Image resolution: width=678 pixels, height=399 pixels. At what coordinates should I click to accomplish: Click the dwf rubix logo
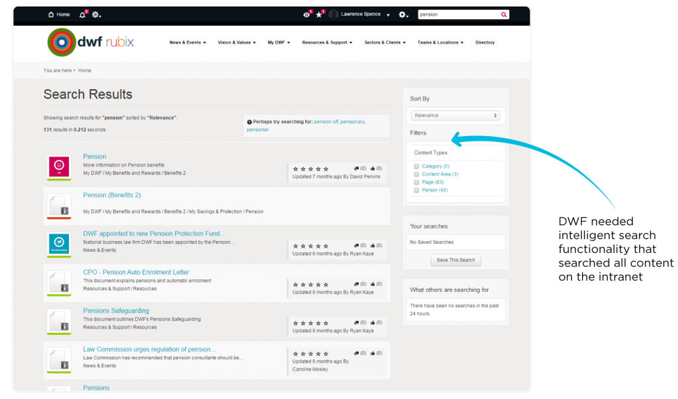[x=90, y=42]
